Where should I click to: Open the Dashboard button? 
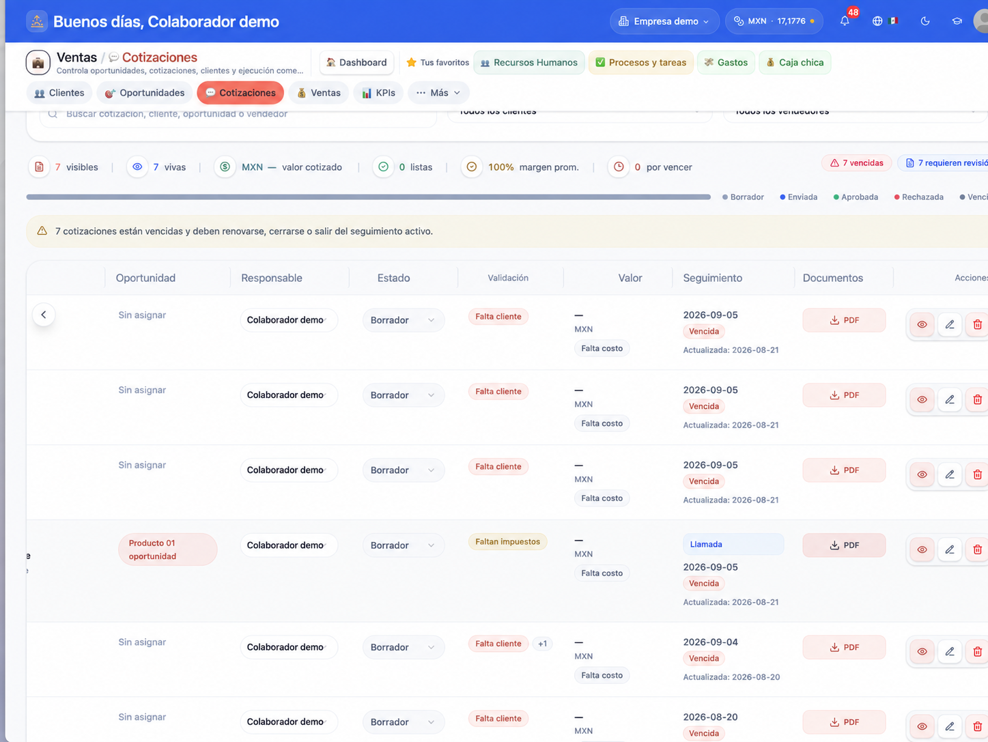[x=356, y=63]
